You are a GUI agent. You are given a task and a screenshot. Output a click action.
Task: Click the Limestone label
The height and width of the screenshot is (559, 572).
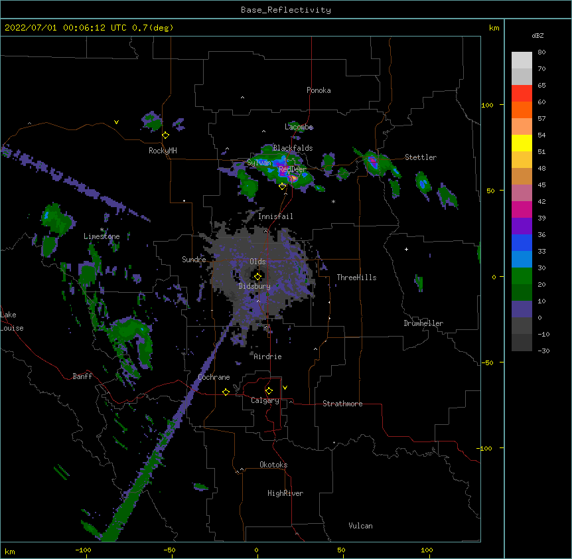[x=102, y=236]
